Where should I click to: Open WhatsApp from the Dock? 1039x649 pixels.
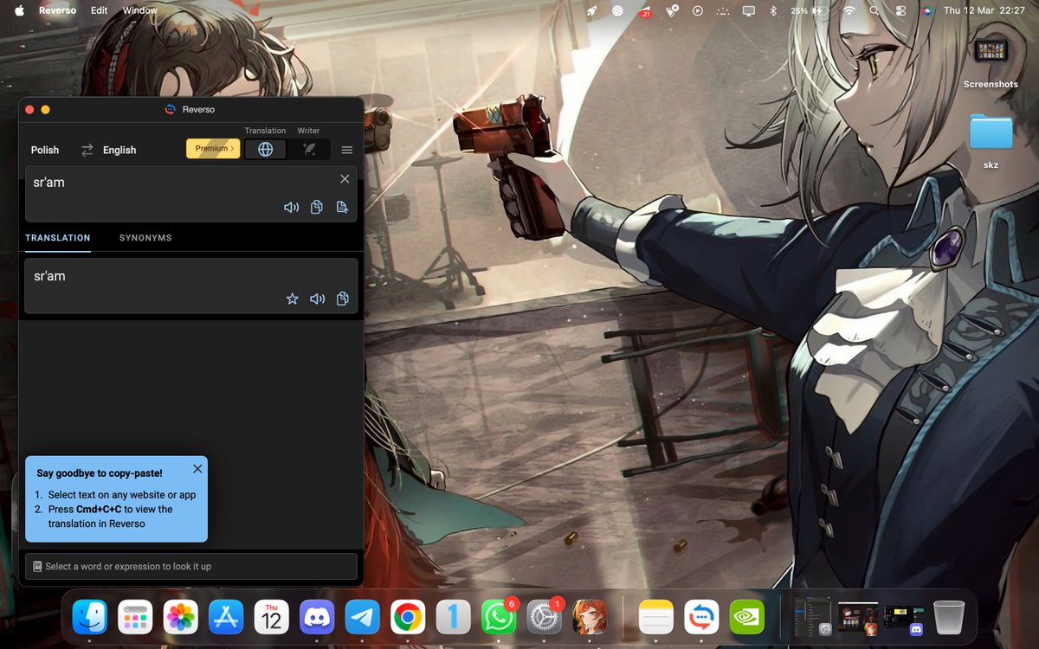(499, 617)
